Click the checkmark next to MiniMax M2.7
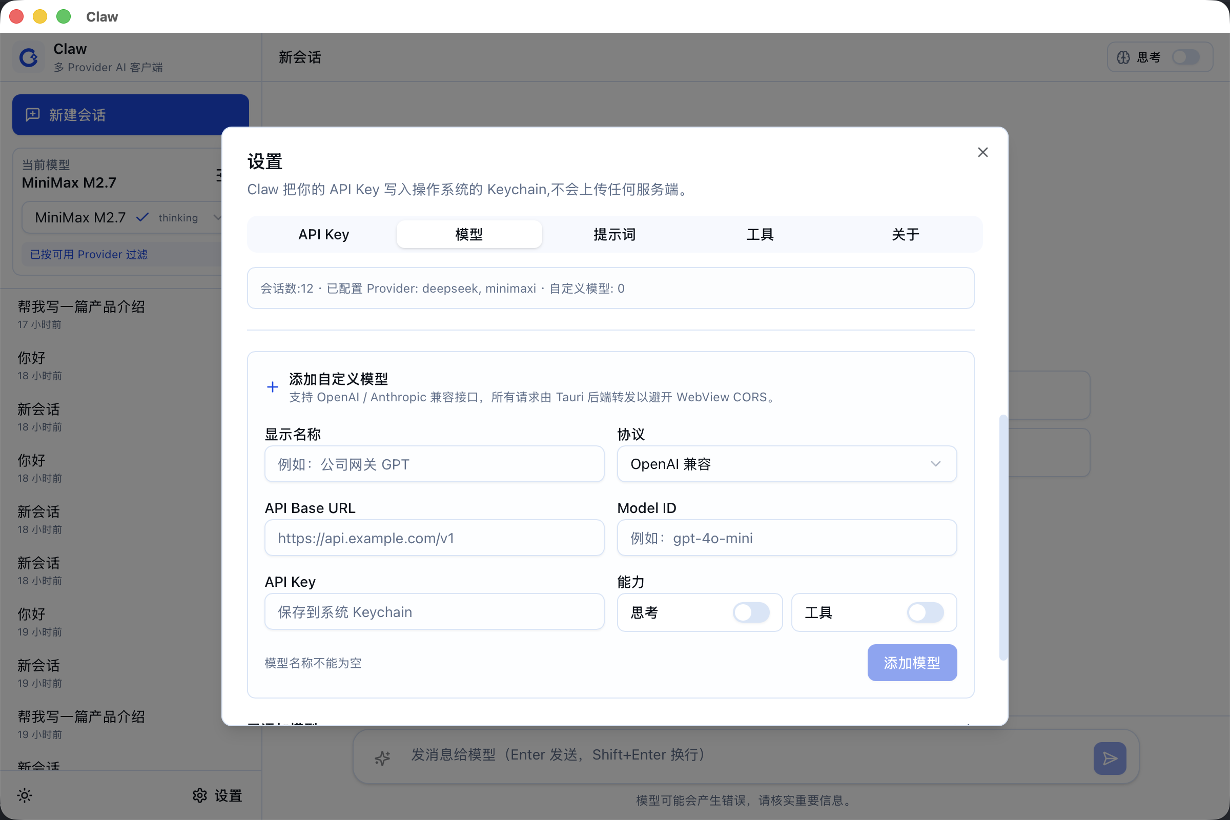1230x820 pixels. pyautogui.click(x=142, y=217)
